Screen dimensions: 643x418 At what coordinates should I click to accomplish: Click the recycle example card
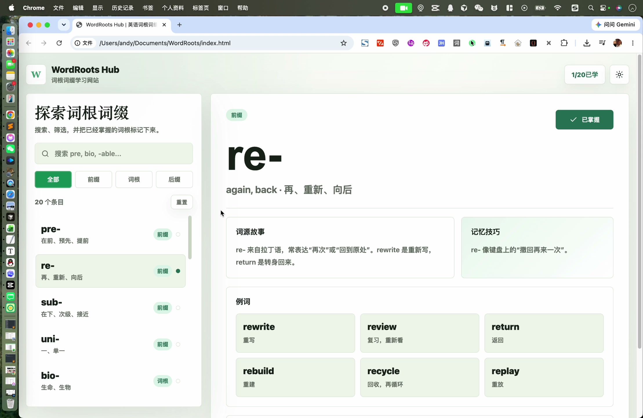tap(419, 377)
